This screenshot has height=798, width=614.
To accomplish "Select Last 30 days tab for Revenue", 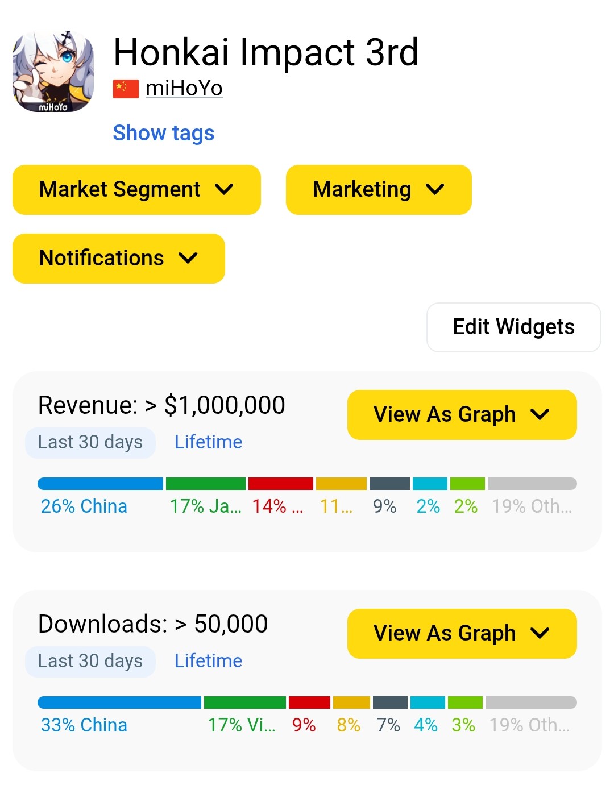I will tap(90, 443).
